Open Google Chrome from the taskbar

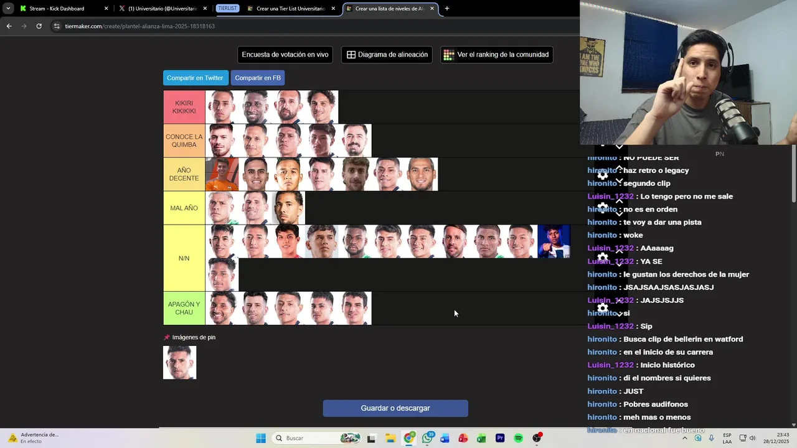pyautogui.click(x=408, y=438)
